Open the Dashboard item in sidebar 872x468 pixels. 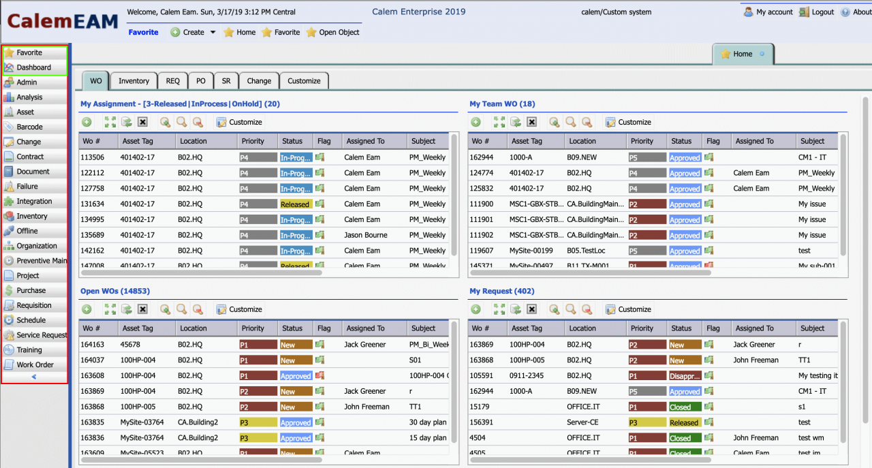coord(35,67)
